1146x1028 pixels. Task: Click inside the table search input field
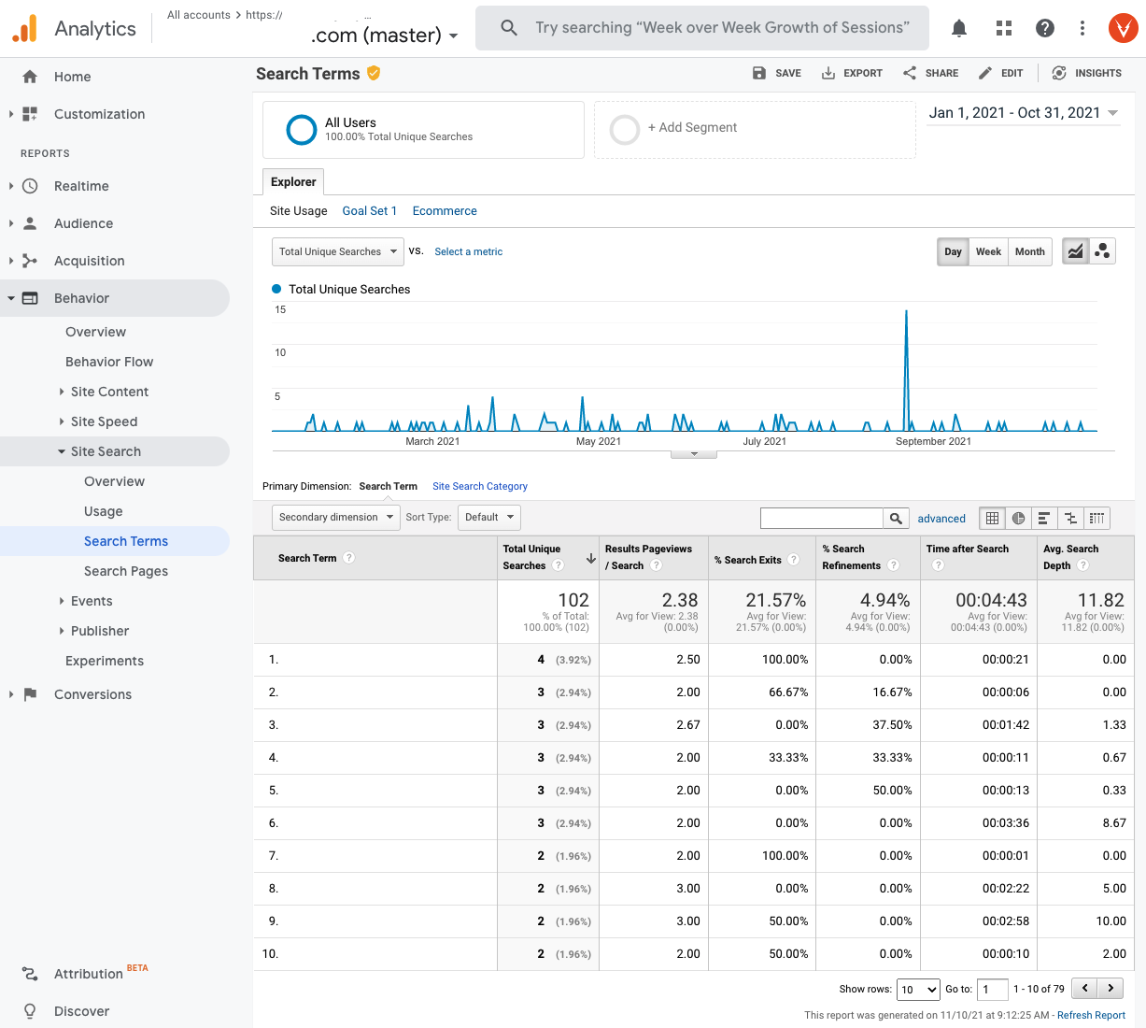click(822, 517)
